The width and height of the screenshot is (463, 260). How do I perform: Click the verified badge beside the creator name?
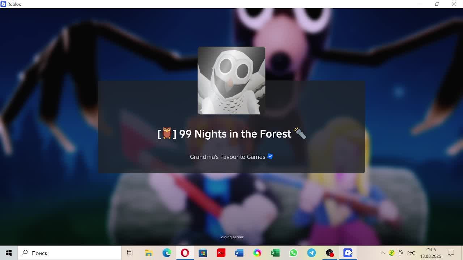tap(270, 156)
